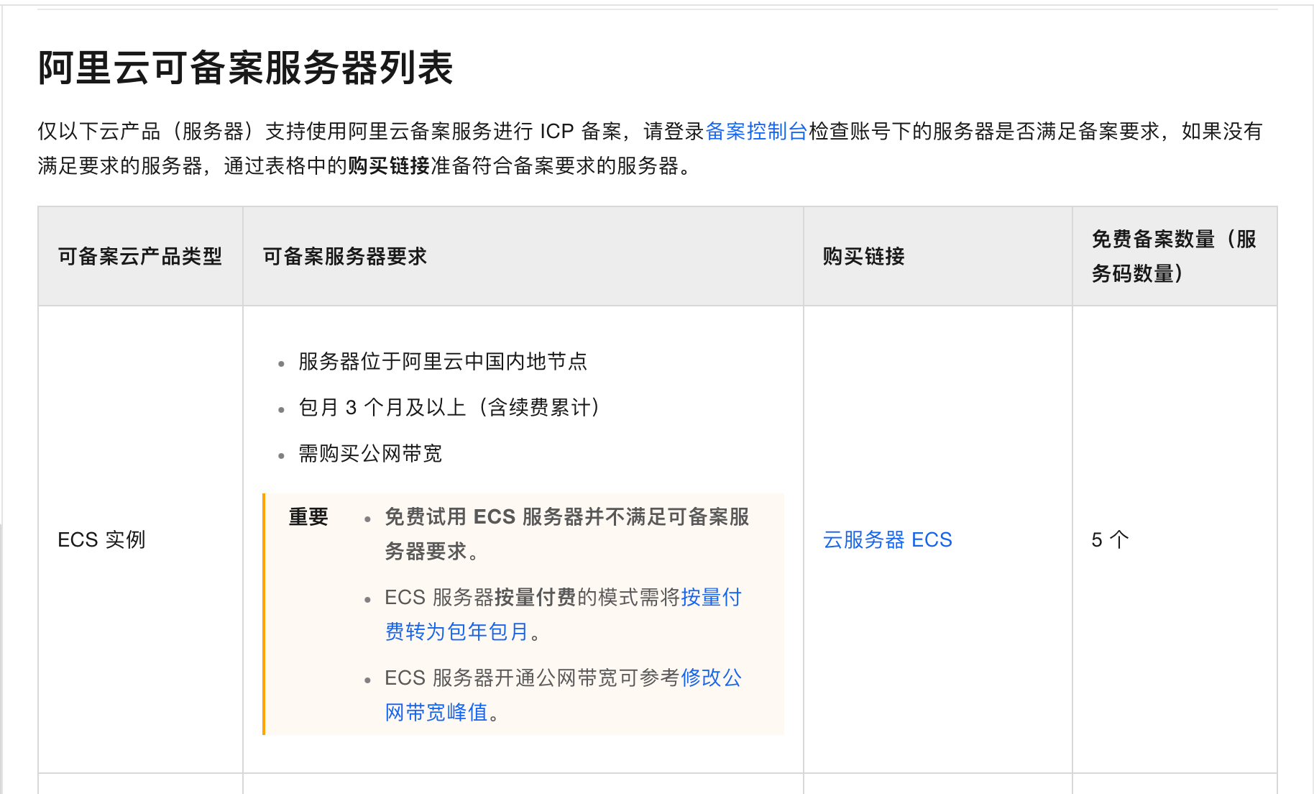
Task: Click the 重要 notice label
Action: pyautogui.click(x=308, y=516)
